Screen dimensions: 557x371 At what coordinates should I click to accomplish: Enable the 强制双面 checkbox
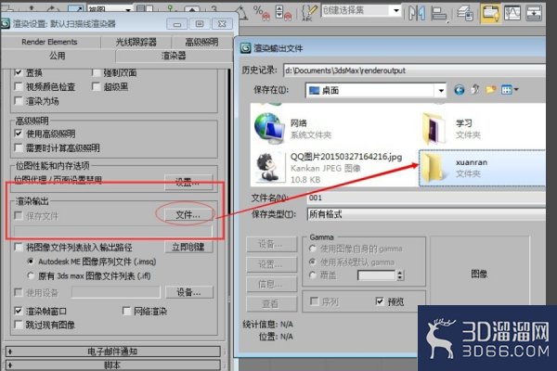96,72
